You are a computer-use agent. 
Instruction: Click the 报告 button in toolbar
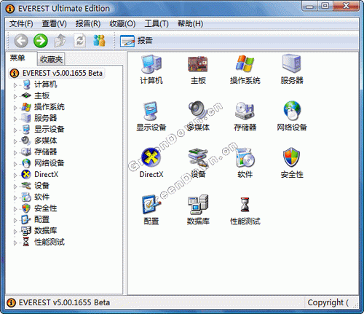tap(136, 41)
